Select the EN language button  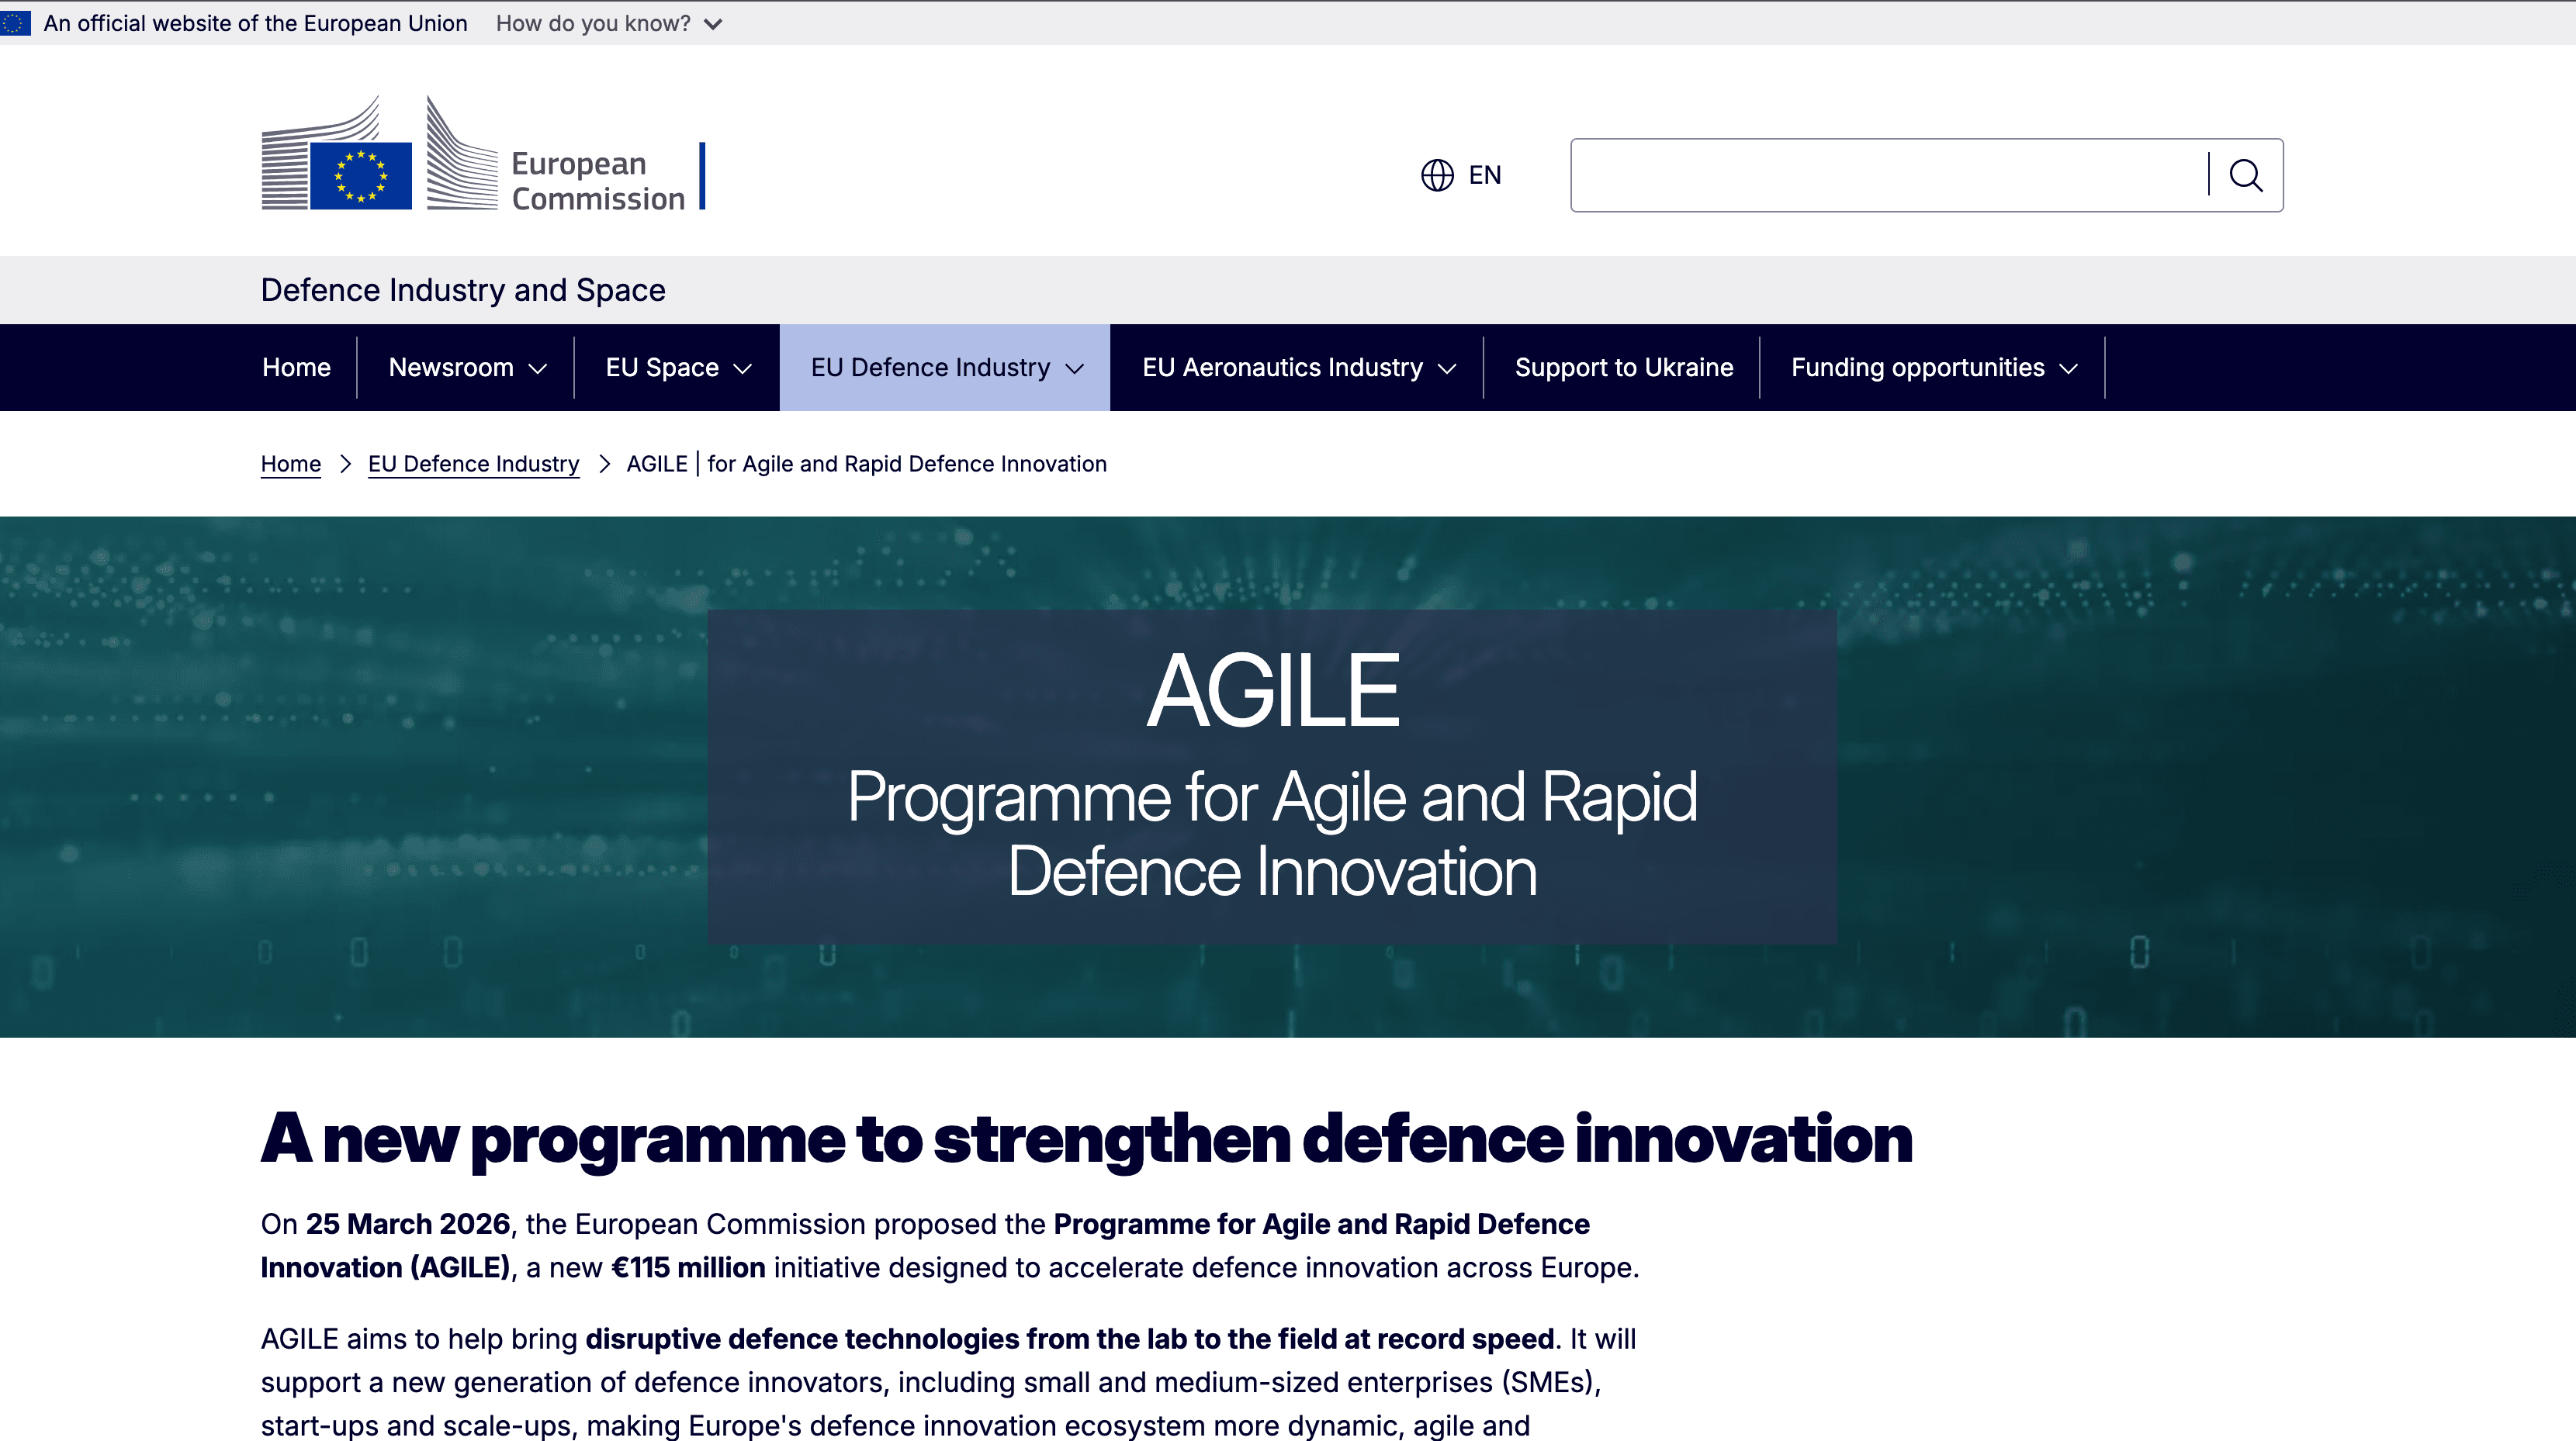click(1461, 175)
